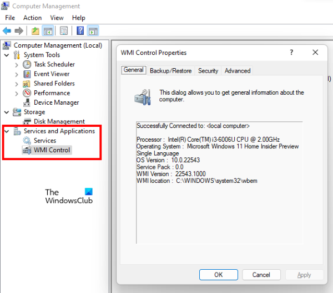Viewport: 333px width, 293px height.
Task: Click the dialog's question mark help button
Action: pos(291,53)
